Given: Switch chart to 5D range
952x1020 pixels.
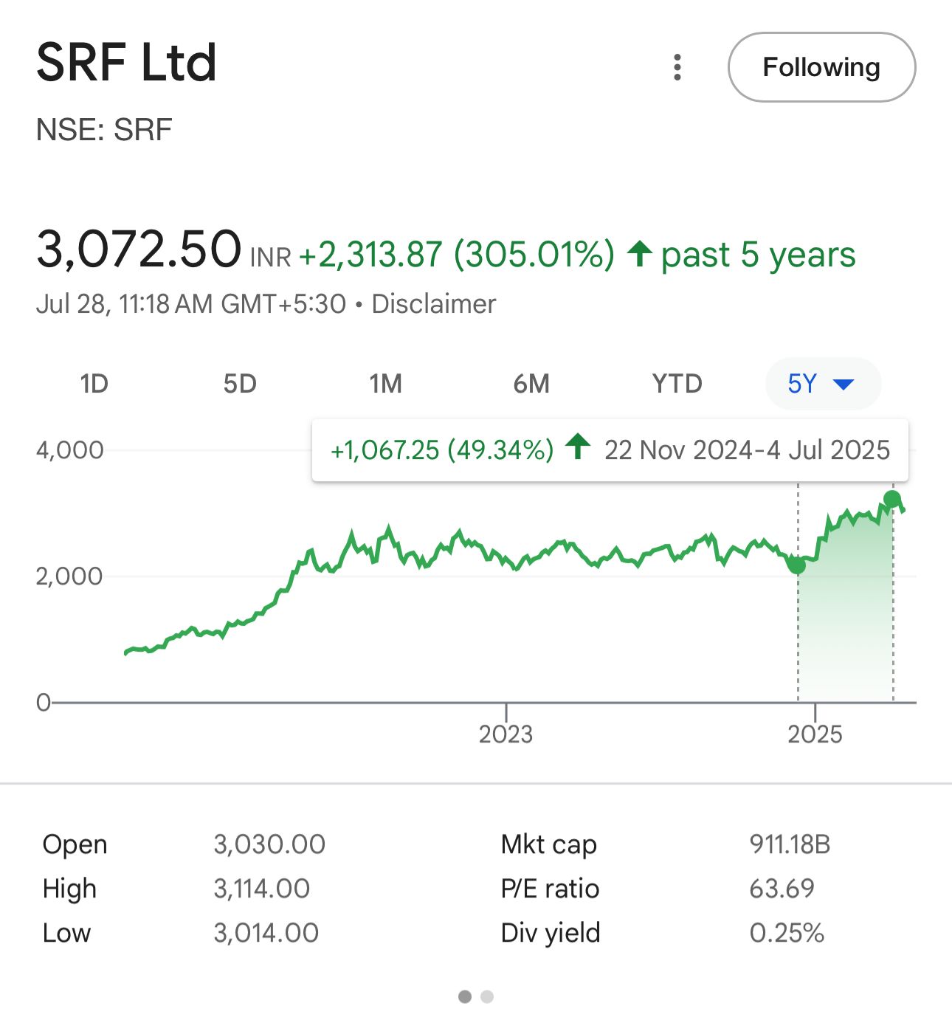Looking at the screenshot, I should pyautogui.click(x=240, y=384).
